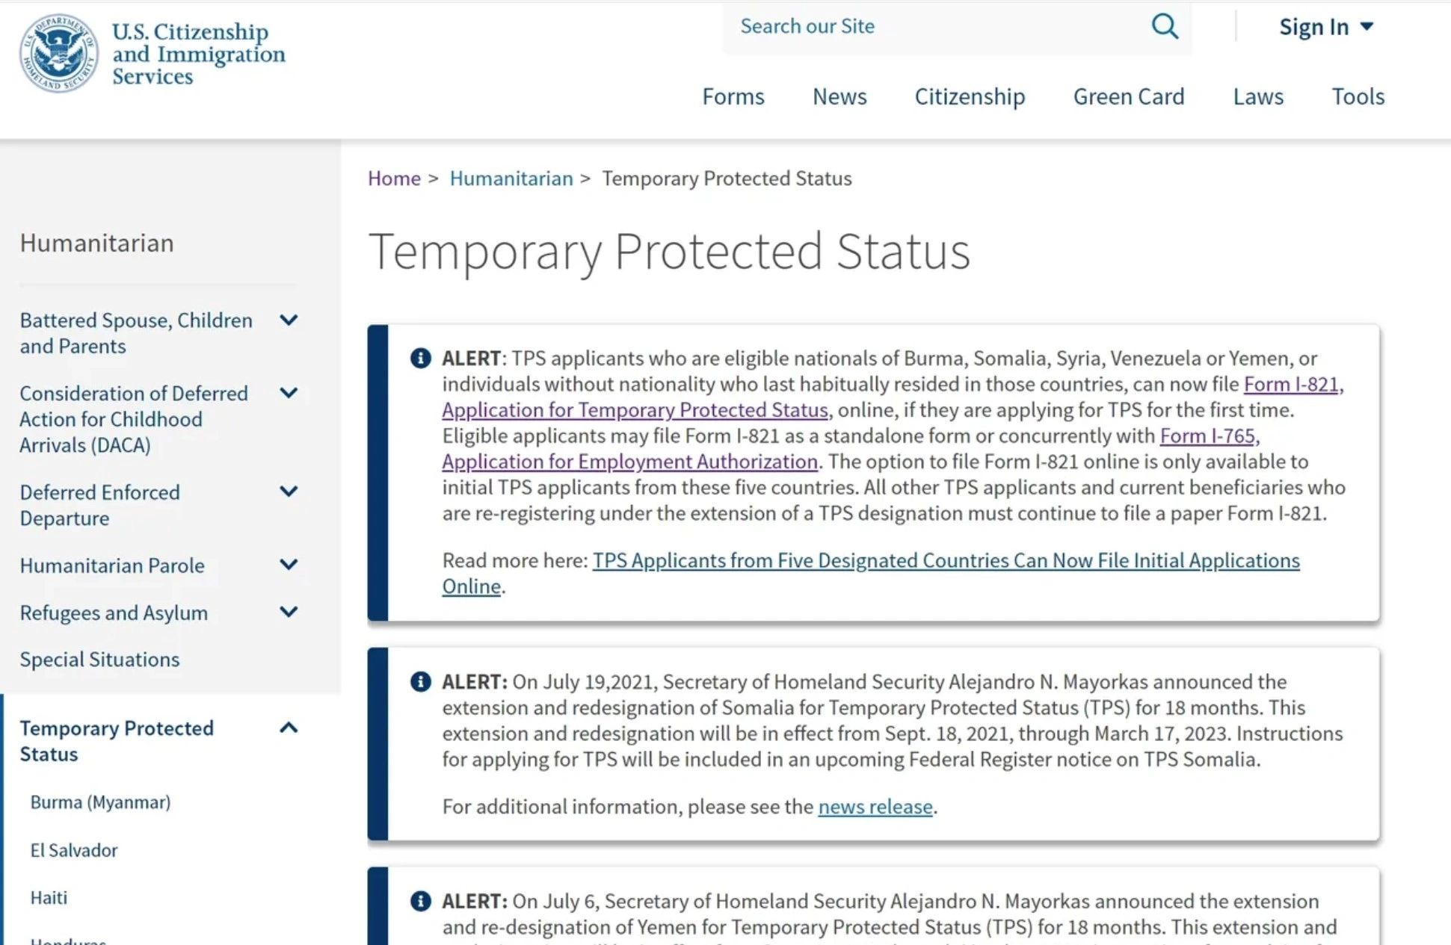Expand Battered Spouse, Children and Parents section
The height and width of the screenshot is (945, 1451).
[x=289, y=320]
